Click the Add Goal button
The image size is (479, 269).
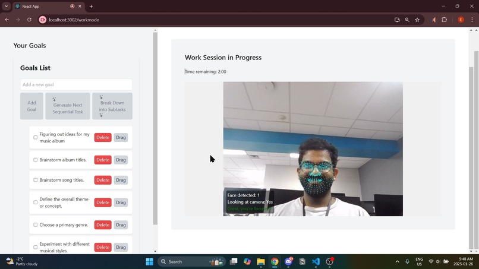(x=31, y=106)
